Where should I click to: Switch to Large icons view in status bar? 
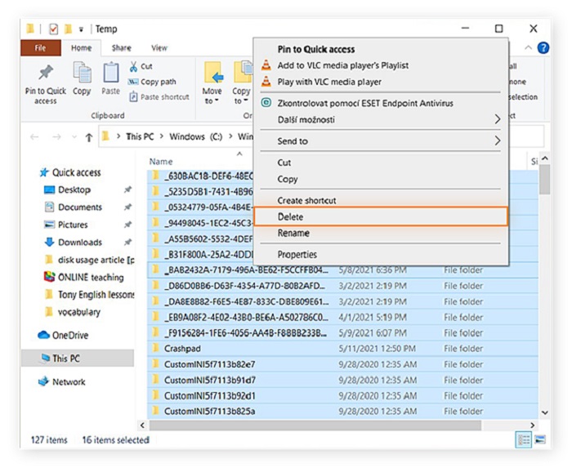click(x=540, y=439)
